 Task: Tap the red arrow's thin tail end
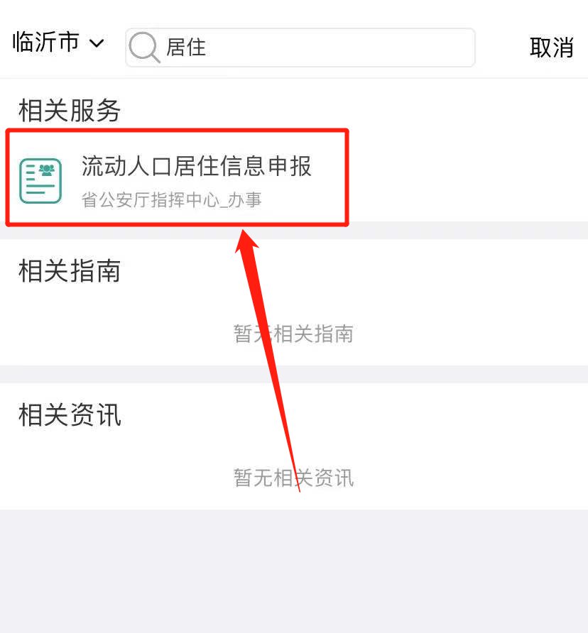(x=298, y=486)
